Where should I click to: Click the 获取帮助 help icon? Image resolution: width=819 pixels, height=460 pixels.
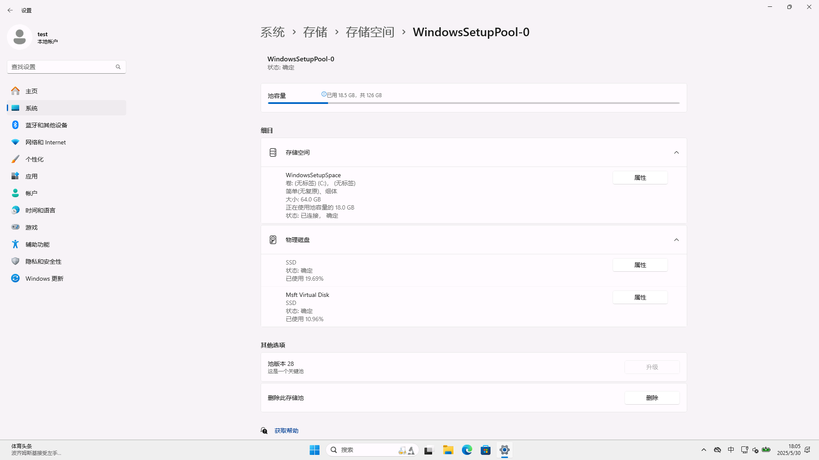264,431
